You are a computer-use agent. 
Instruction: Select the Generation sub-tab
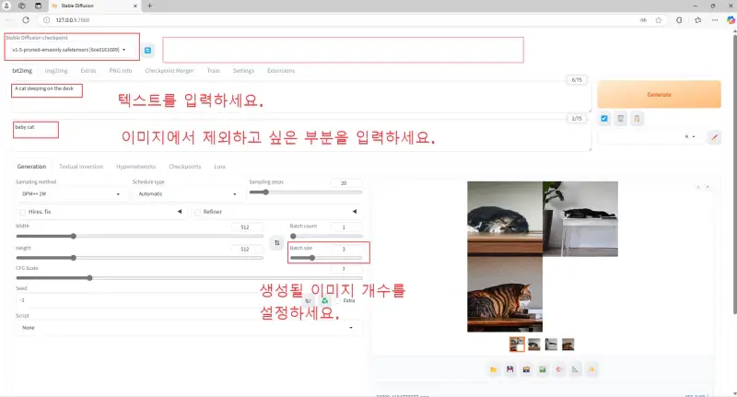click(31, 167)
